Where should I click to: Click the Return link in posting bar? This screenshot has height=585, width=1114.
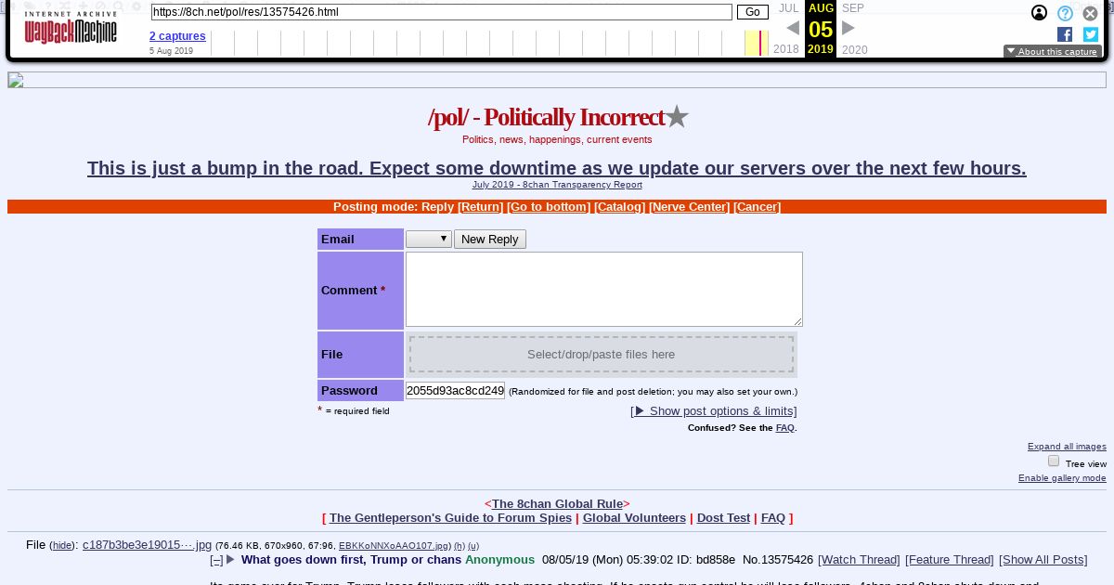(x=481, y=207)
